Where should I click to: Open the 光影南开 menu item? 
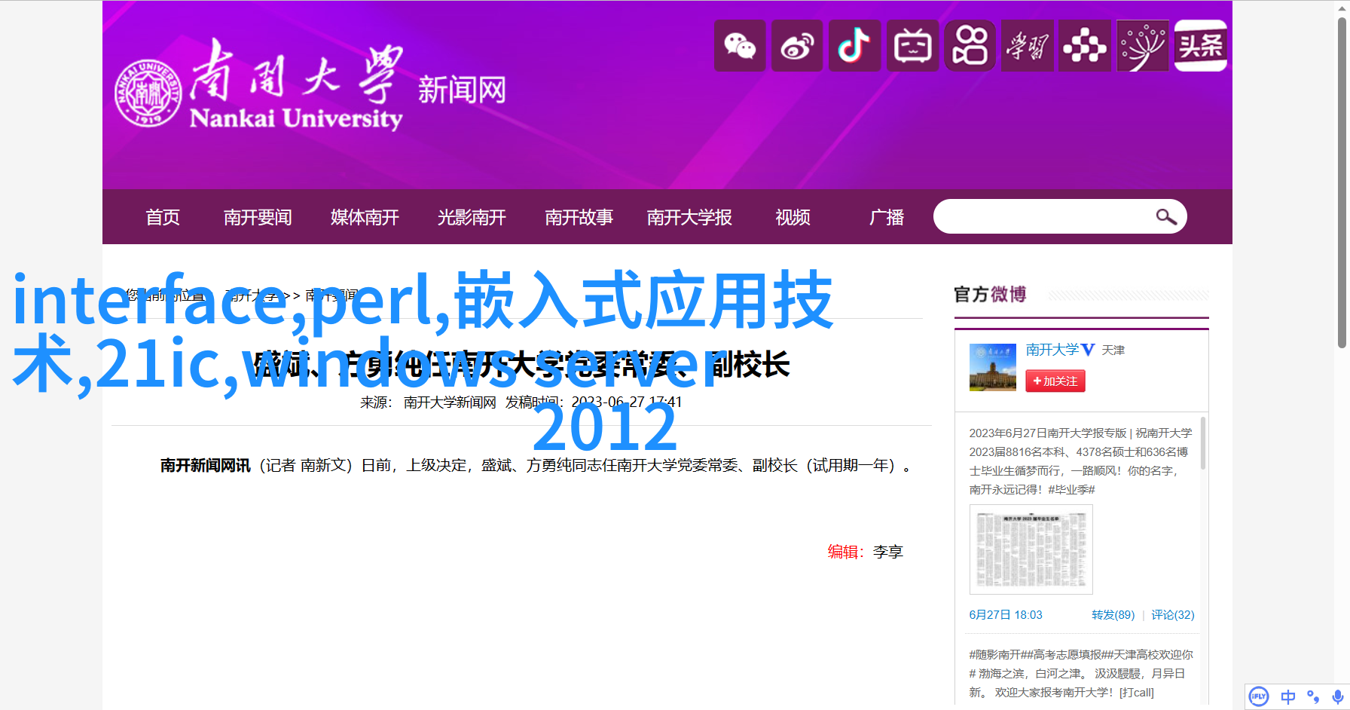[472, 217]
